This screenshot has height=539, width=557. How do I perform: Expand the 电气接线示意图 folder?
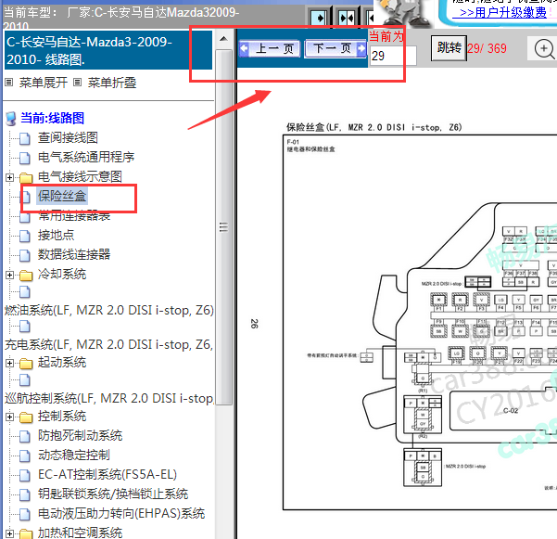pos(10,177)
